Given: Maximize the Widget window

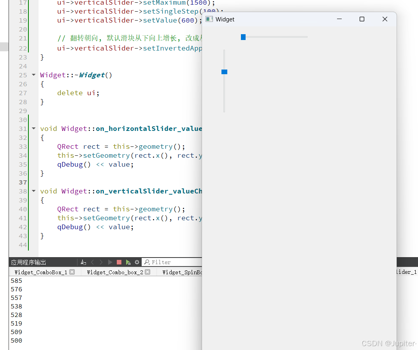Looking at the screenshot, I should (x=362, y=19).
